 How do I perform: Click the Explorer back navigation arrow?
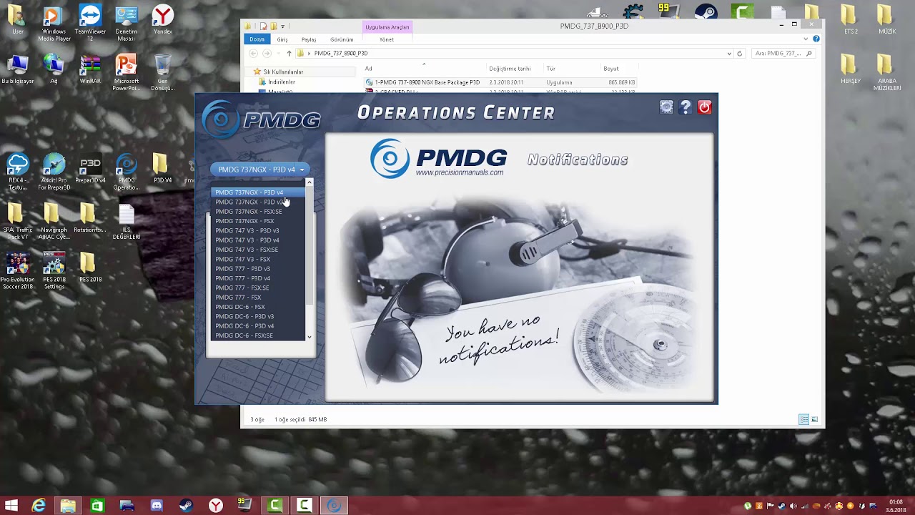(x=253, y=54)
